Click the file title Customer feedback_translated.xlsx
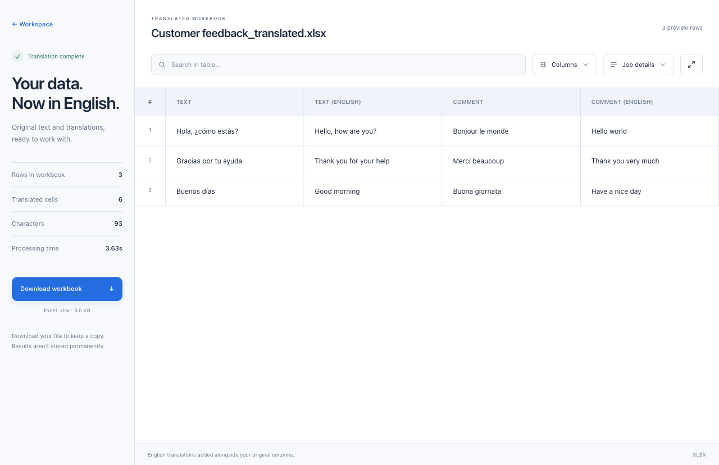This screenshot has height=465, width=719. [x=239, y=33]
